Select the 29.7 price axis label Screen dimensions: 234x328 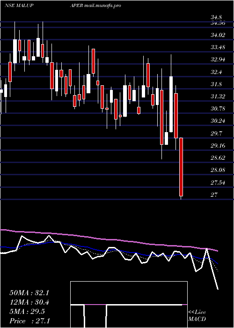(x=216, y=134)
